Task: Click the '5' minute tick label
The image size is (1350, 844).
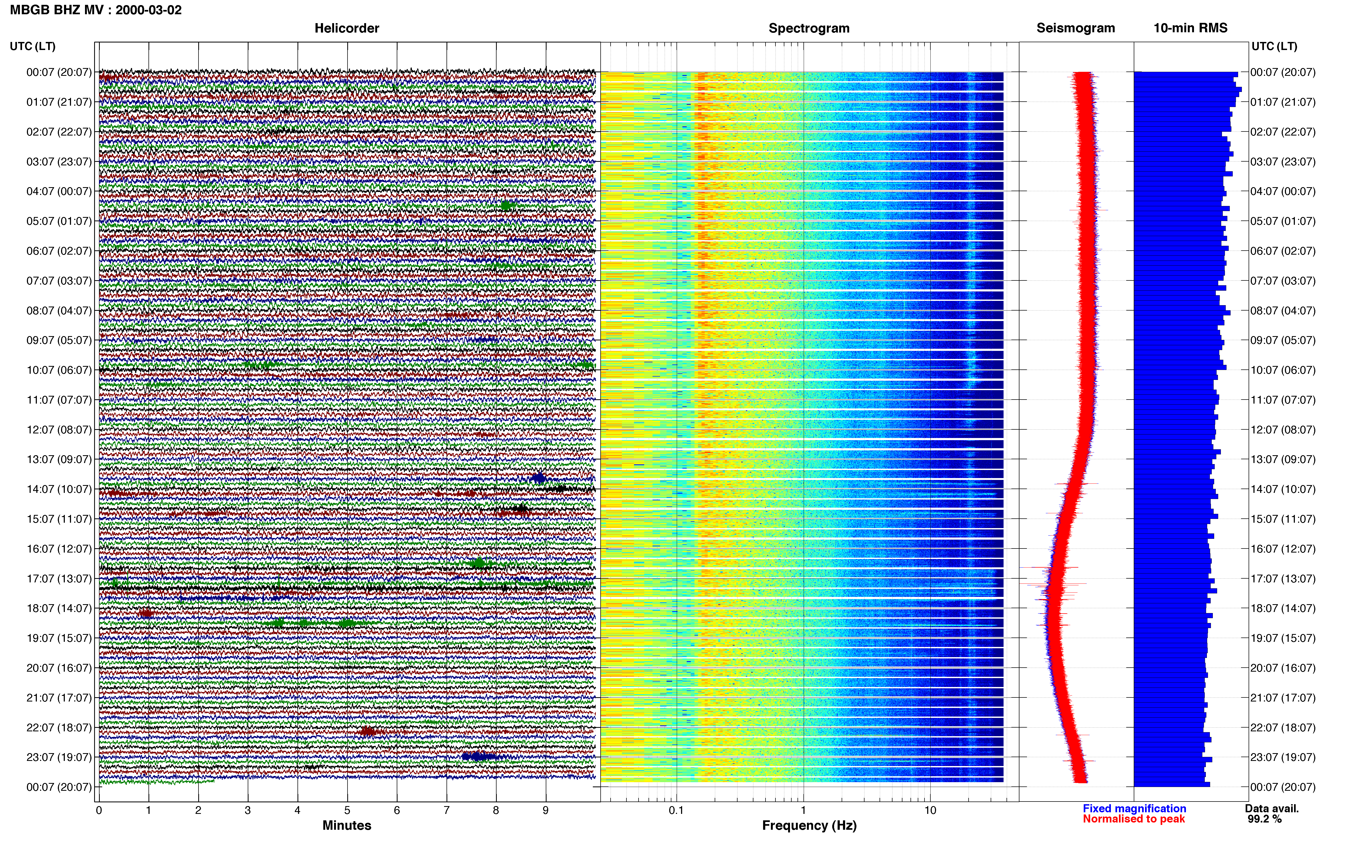Action: coord(347,810)
